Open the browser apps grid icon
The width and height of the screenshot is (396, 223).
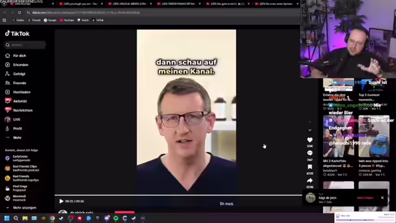[4, 20]
